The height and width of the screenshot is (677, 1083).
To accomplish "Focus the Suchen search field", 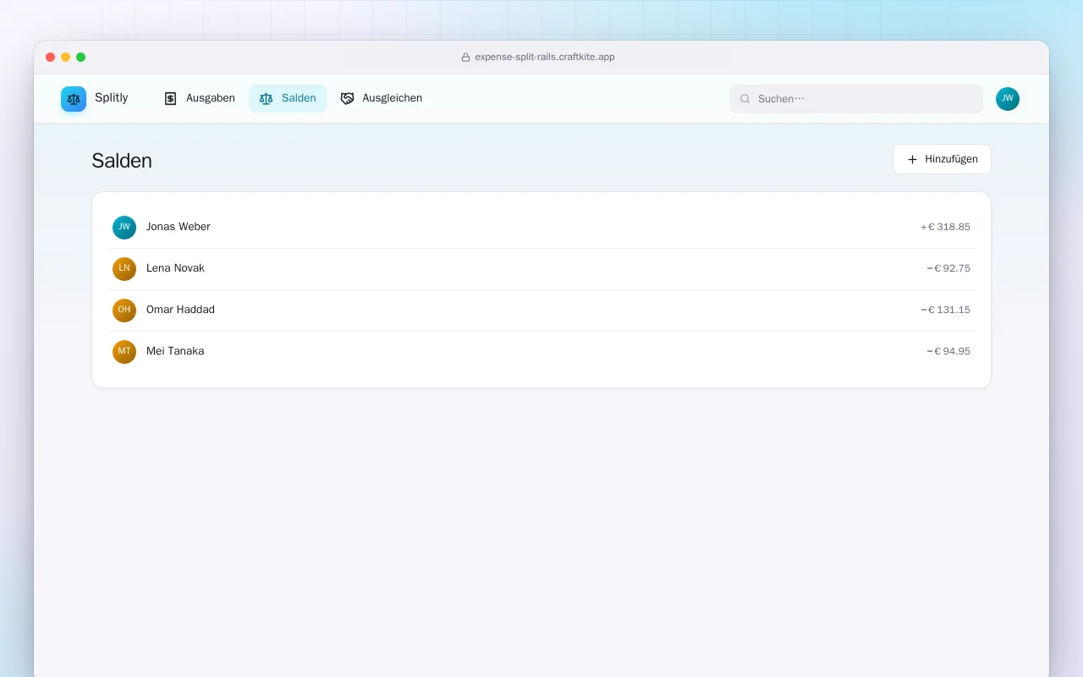I will pyautogui.click(x=856, y=99).
